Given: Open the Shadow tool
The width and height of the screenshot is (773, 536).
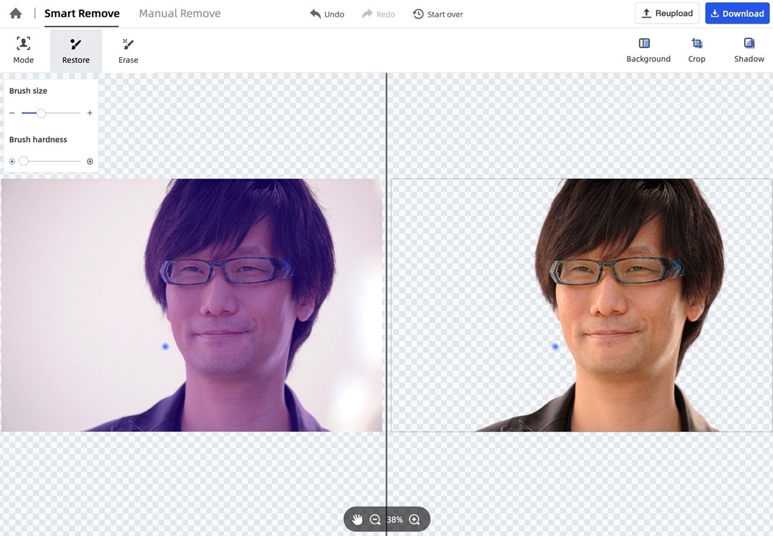Looking at the screenshot, I should pyautogui.click(x=749, y=50).
